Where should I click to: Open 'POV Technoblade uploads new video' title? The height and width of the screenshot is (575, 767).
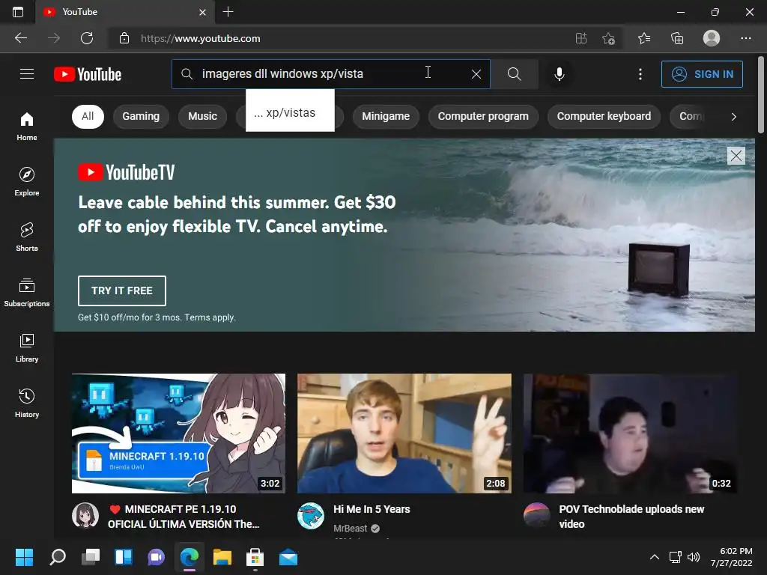[631, 517]
